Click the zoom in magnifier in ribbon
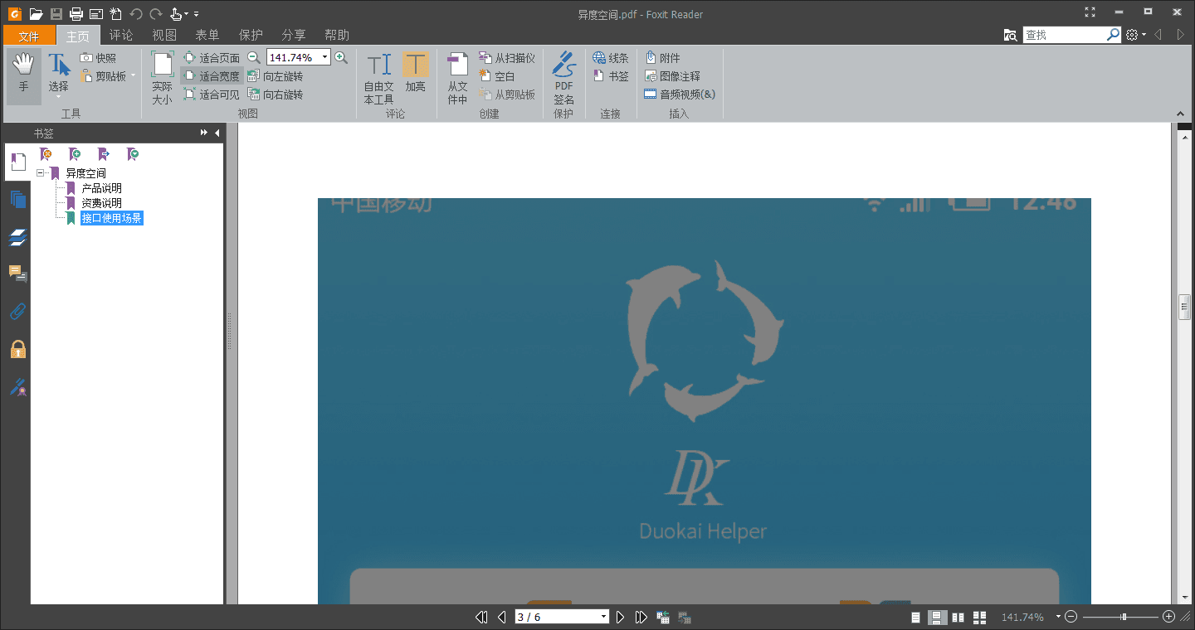 point(340,57)
